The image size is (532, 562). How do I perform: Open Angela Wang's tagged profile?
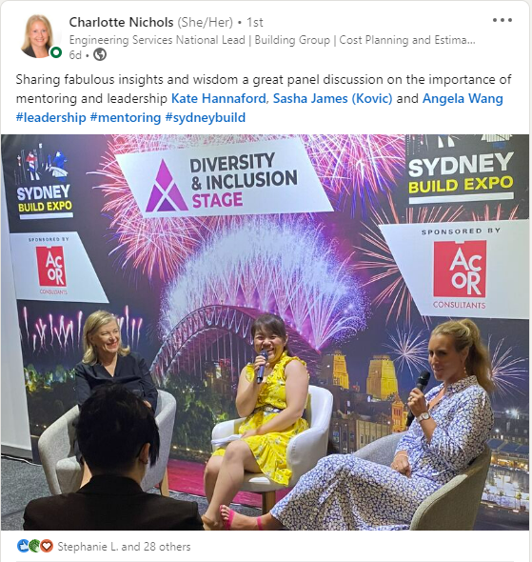point(463,98)
